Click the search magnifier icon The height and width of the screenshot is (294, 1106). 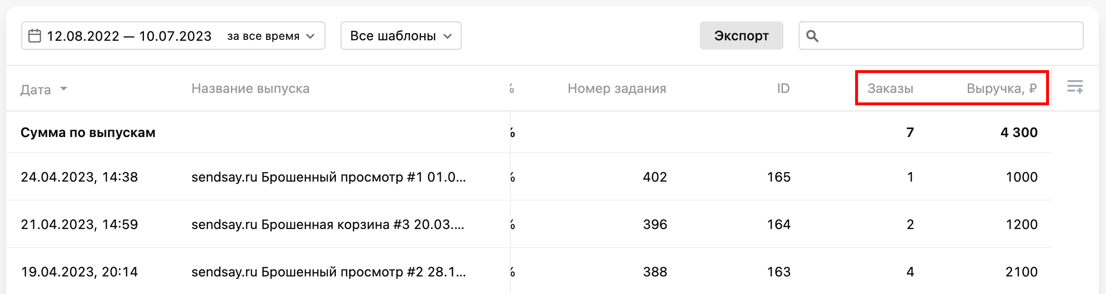click(812, 36)
